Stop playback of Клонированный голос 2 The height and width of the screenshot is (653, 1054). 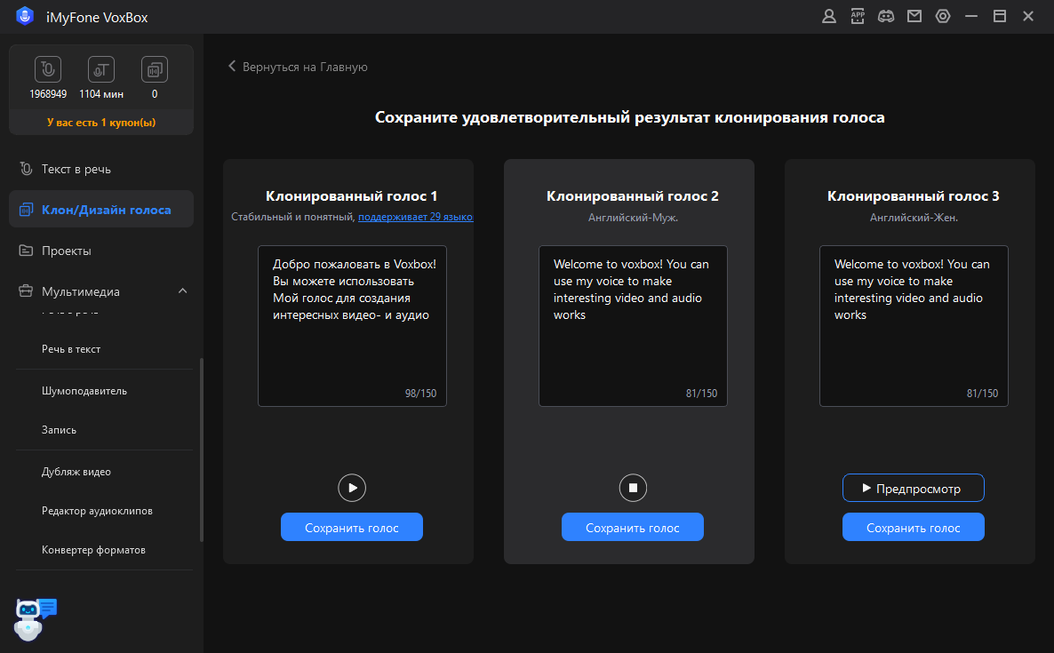[x=633, y=488]
